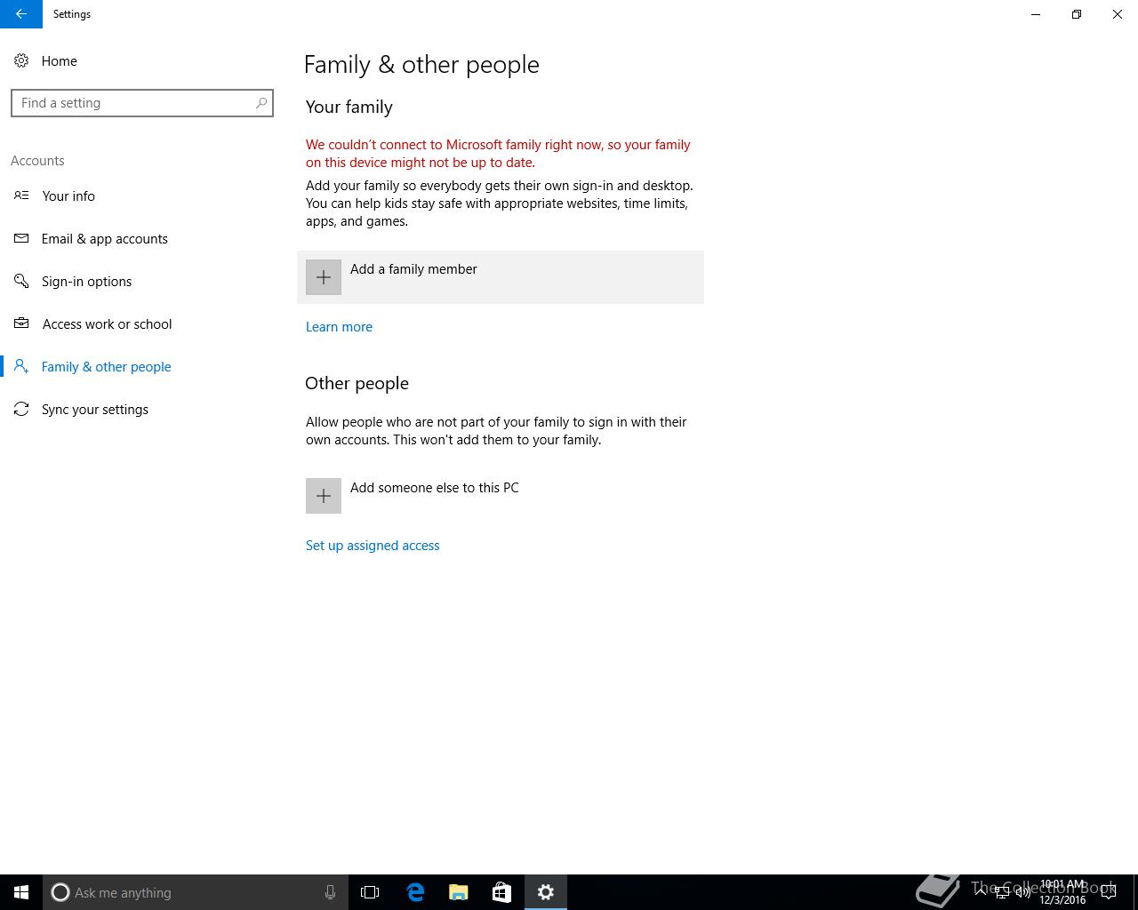
Task: Open Your info section
Action: 142,196
